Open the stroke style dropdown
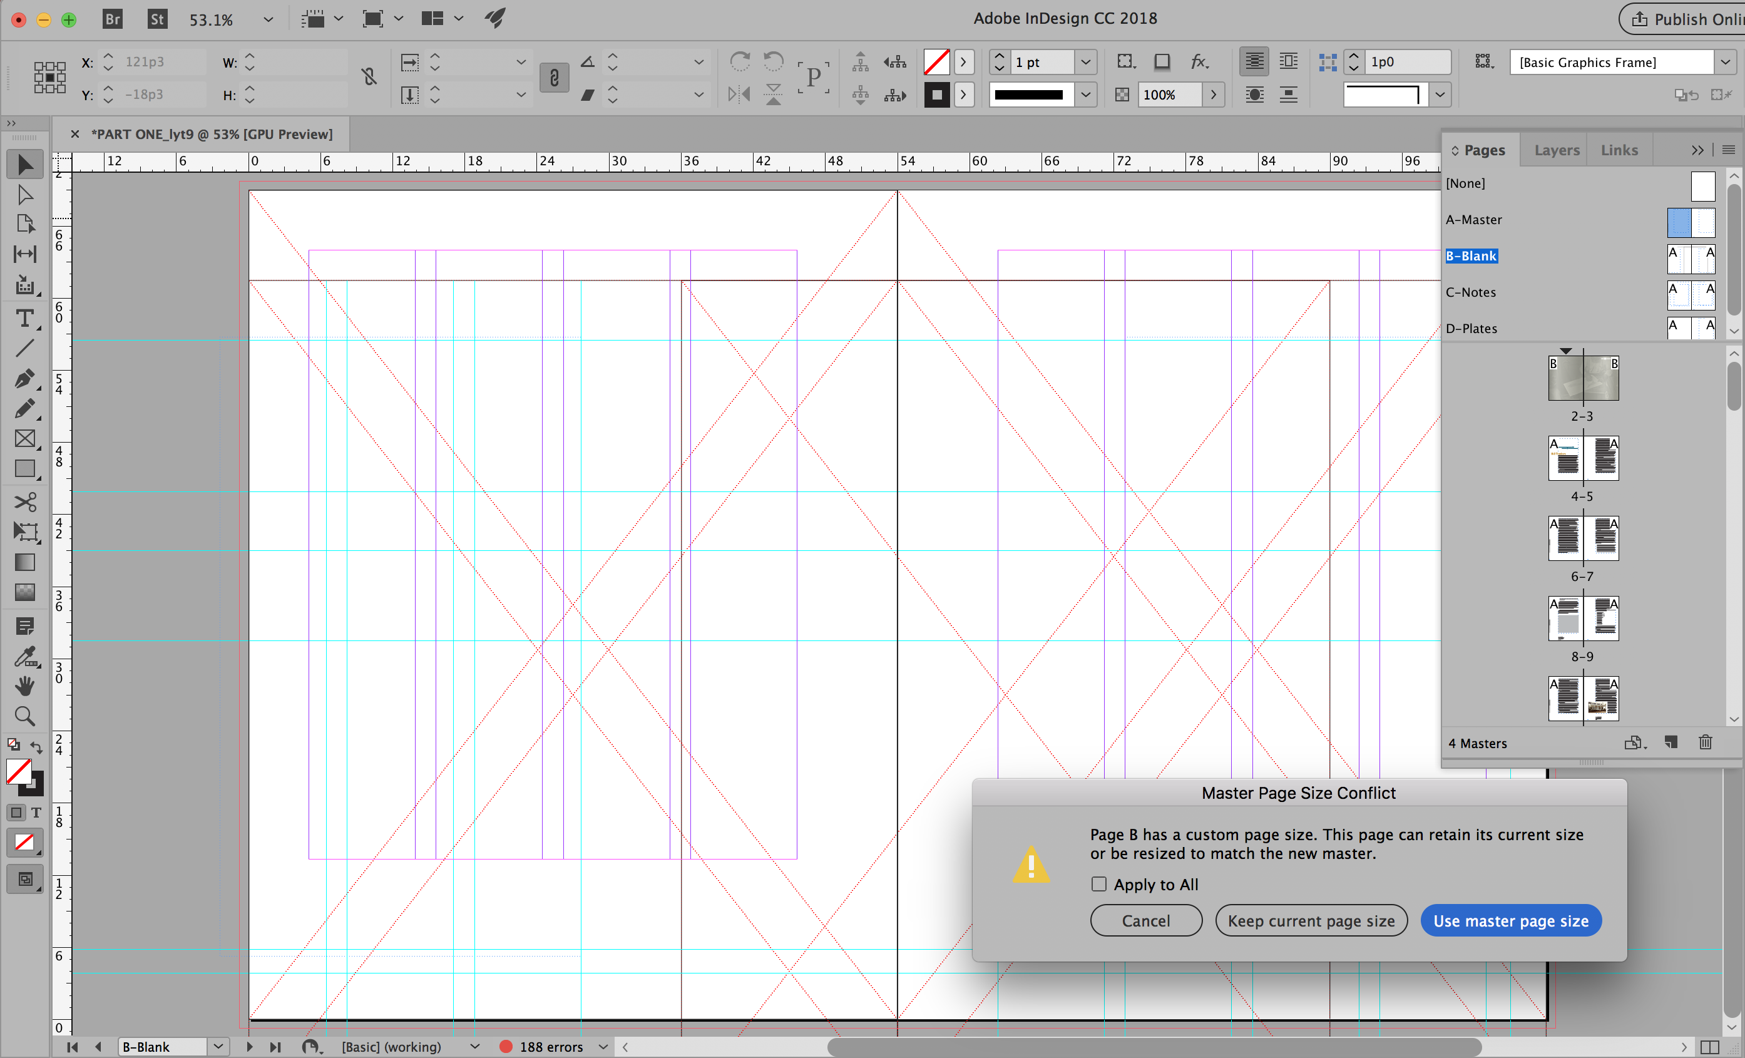Screen dimensions: 1745x1058 (x=1086, y=95)
